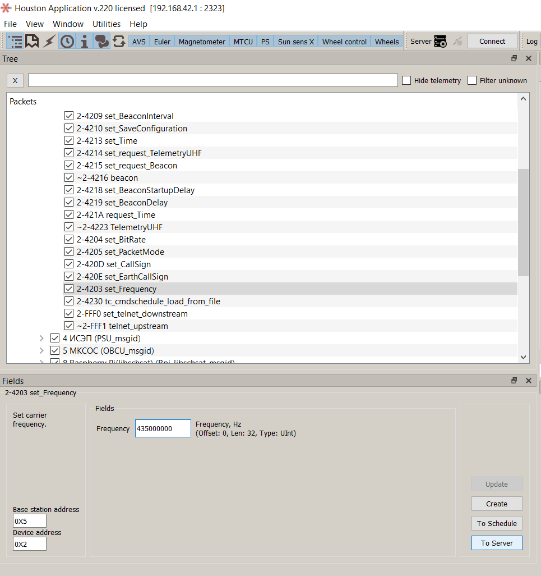Open the Utilities menu
The height and width of the screenshot is (576, 541).
click(107, 24)
